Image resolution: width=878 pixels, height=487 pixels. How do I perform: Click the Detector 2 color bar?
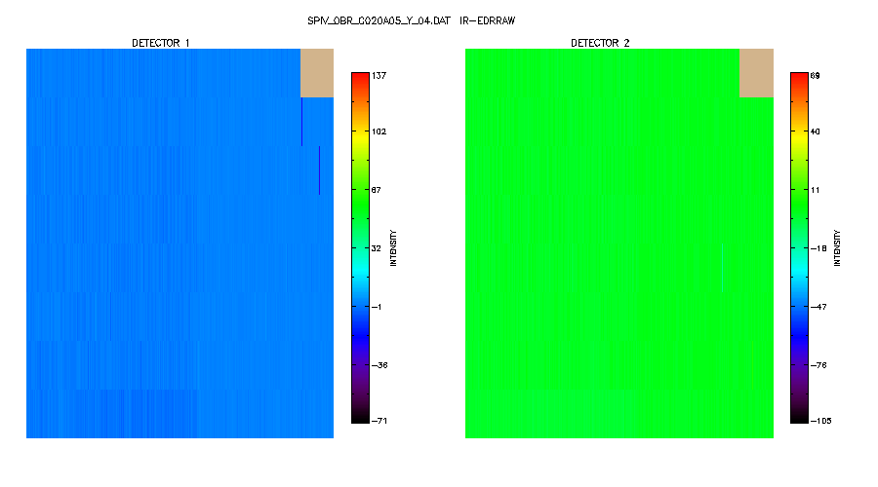coord(799,247)
